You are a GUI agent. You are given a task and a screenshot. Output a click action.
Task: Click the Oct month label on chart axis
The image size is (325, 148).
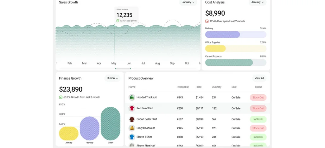(x=187, y=64)
